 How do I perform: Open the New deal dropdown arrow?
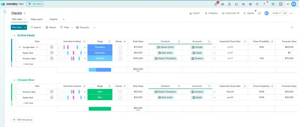coord(25,27)
